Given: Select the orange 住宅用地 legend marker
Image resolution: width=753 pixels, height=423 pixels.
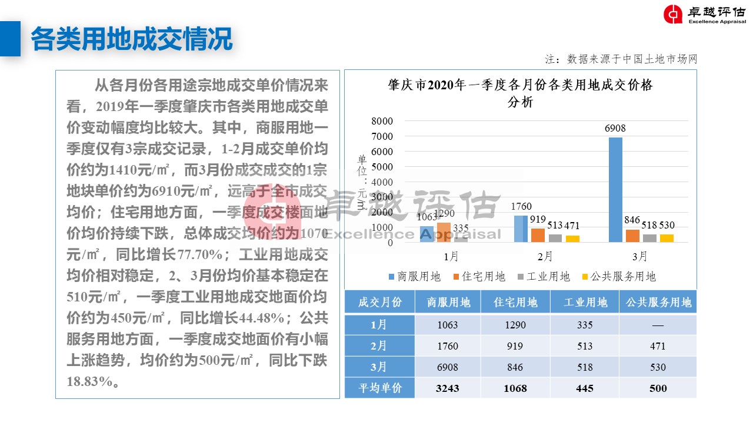Looking at the screenshot, I should (x=456, y=276).
